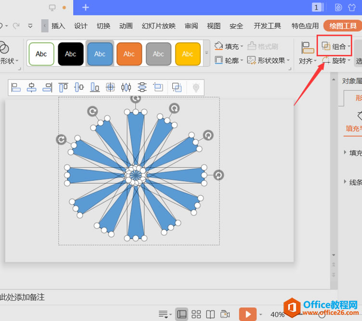
Task: Click the distribute vertically icon
Action: pos(142,87)
